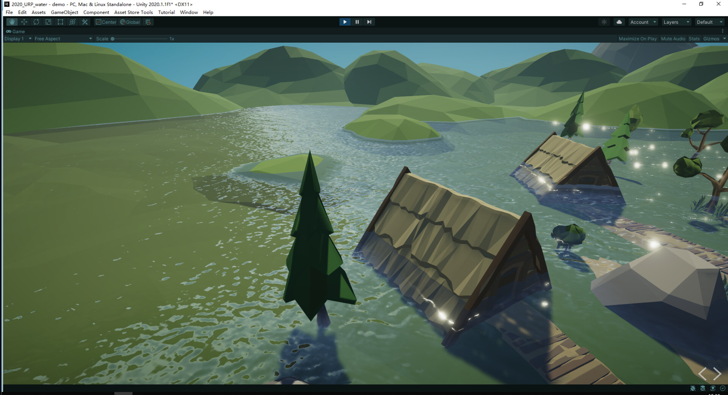Enable Maximize On Play

[638, 38]
